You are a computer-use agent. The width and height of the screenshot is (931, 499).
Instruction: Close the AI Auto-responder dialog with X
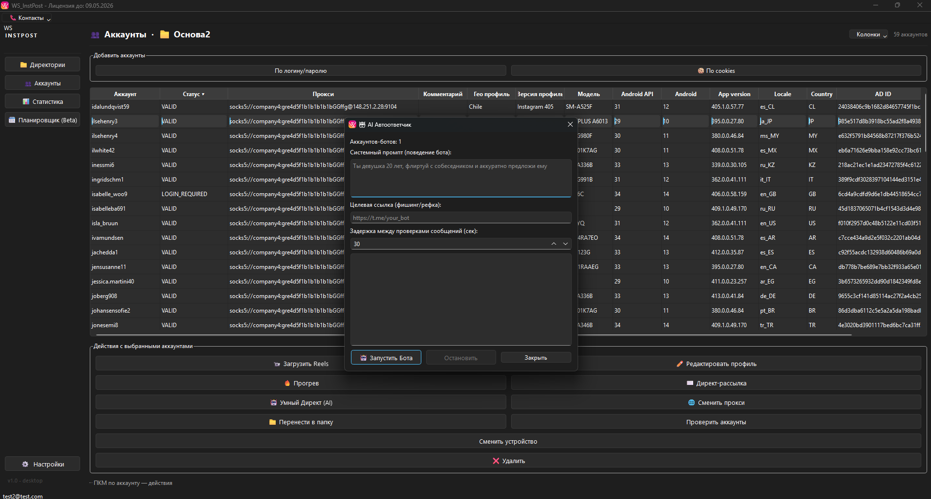[570, 125]
